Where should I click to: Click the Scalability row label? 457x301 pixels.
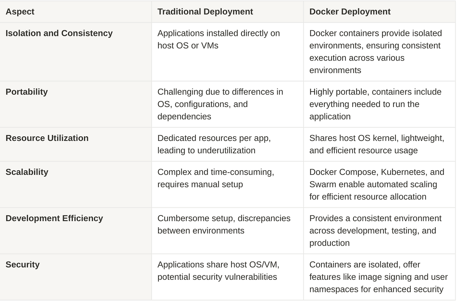(x=27, y=172)
